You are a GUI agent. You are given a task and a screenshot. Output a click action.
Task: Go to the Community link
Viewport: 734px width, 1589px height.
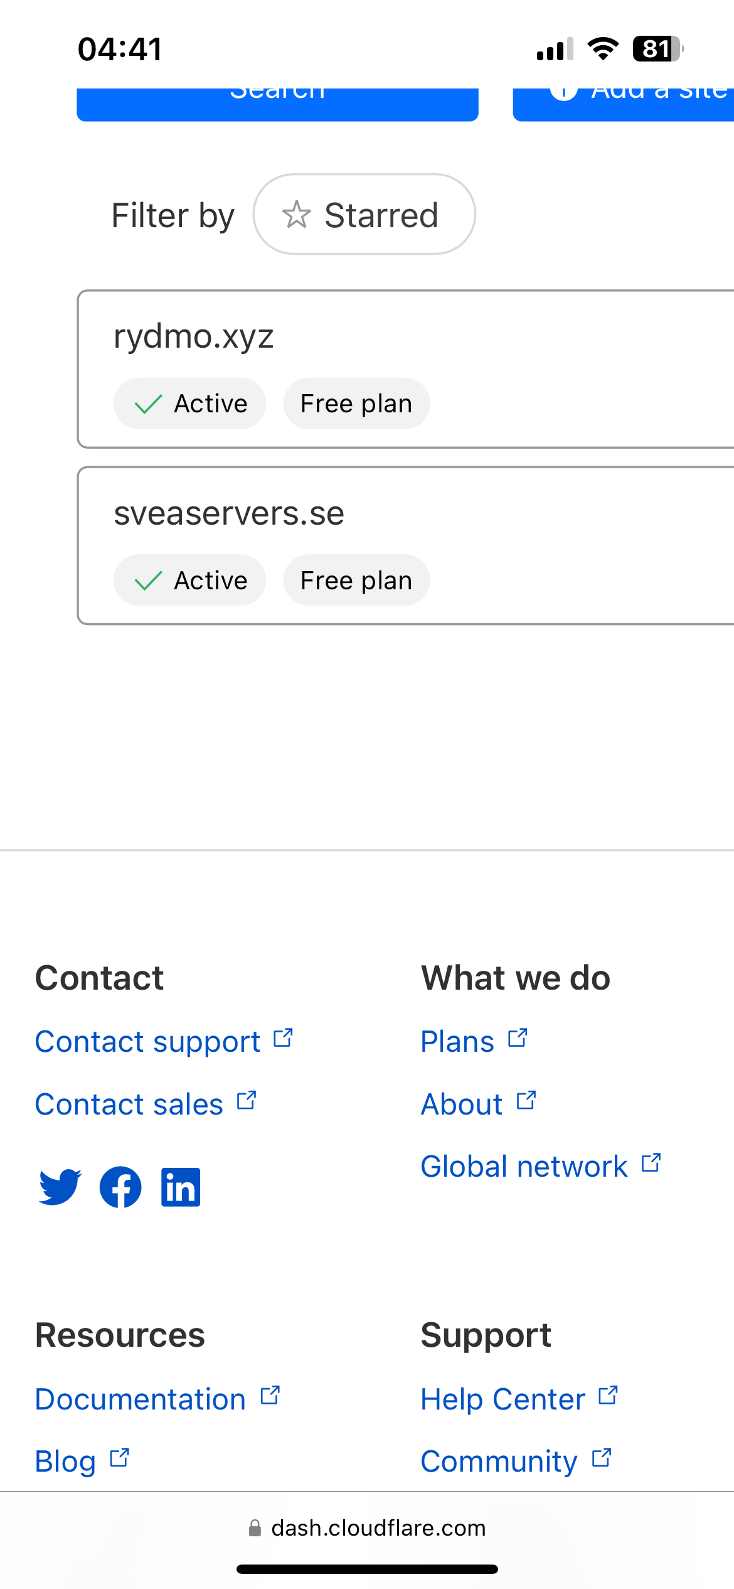point(499,1462)
